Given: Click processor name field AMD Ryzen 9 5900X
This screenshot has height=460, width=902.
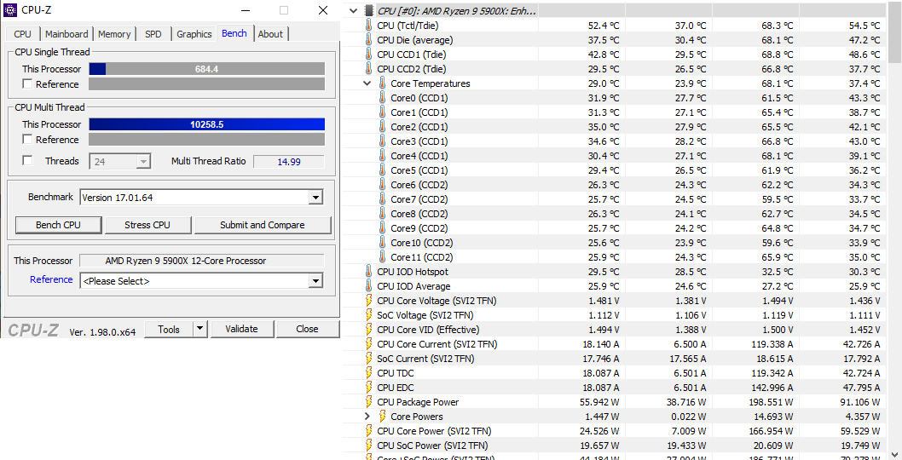Looking at the screenshot, I should click(201, 261).
